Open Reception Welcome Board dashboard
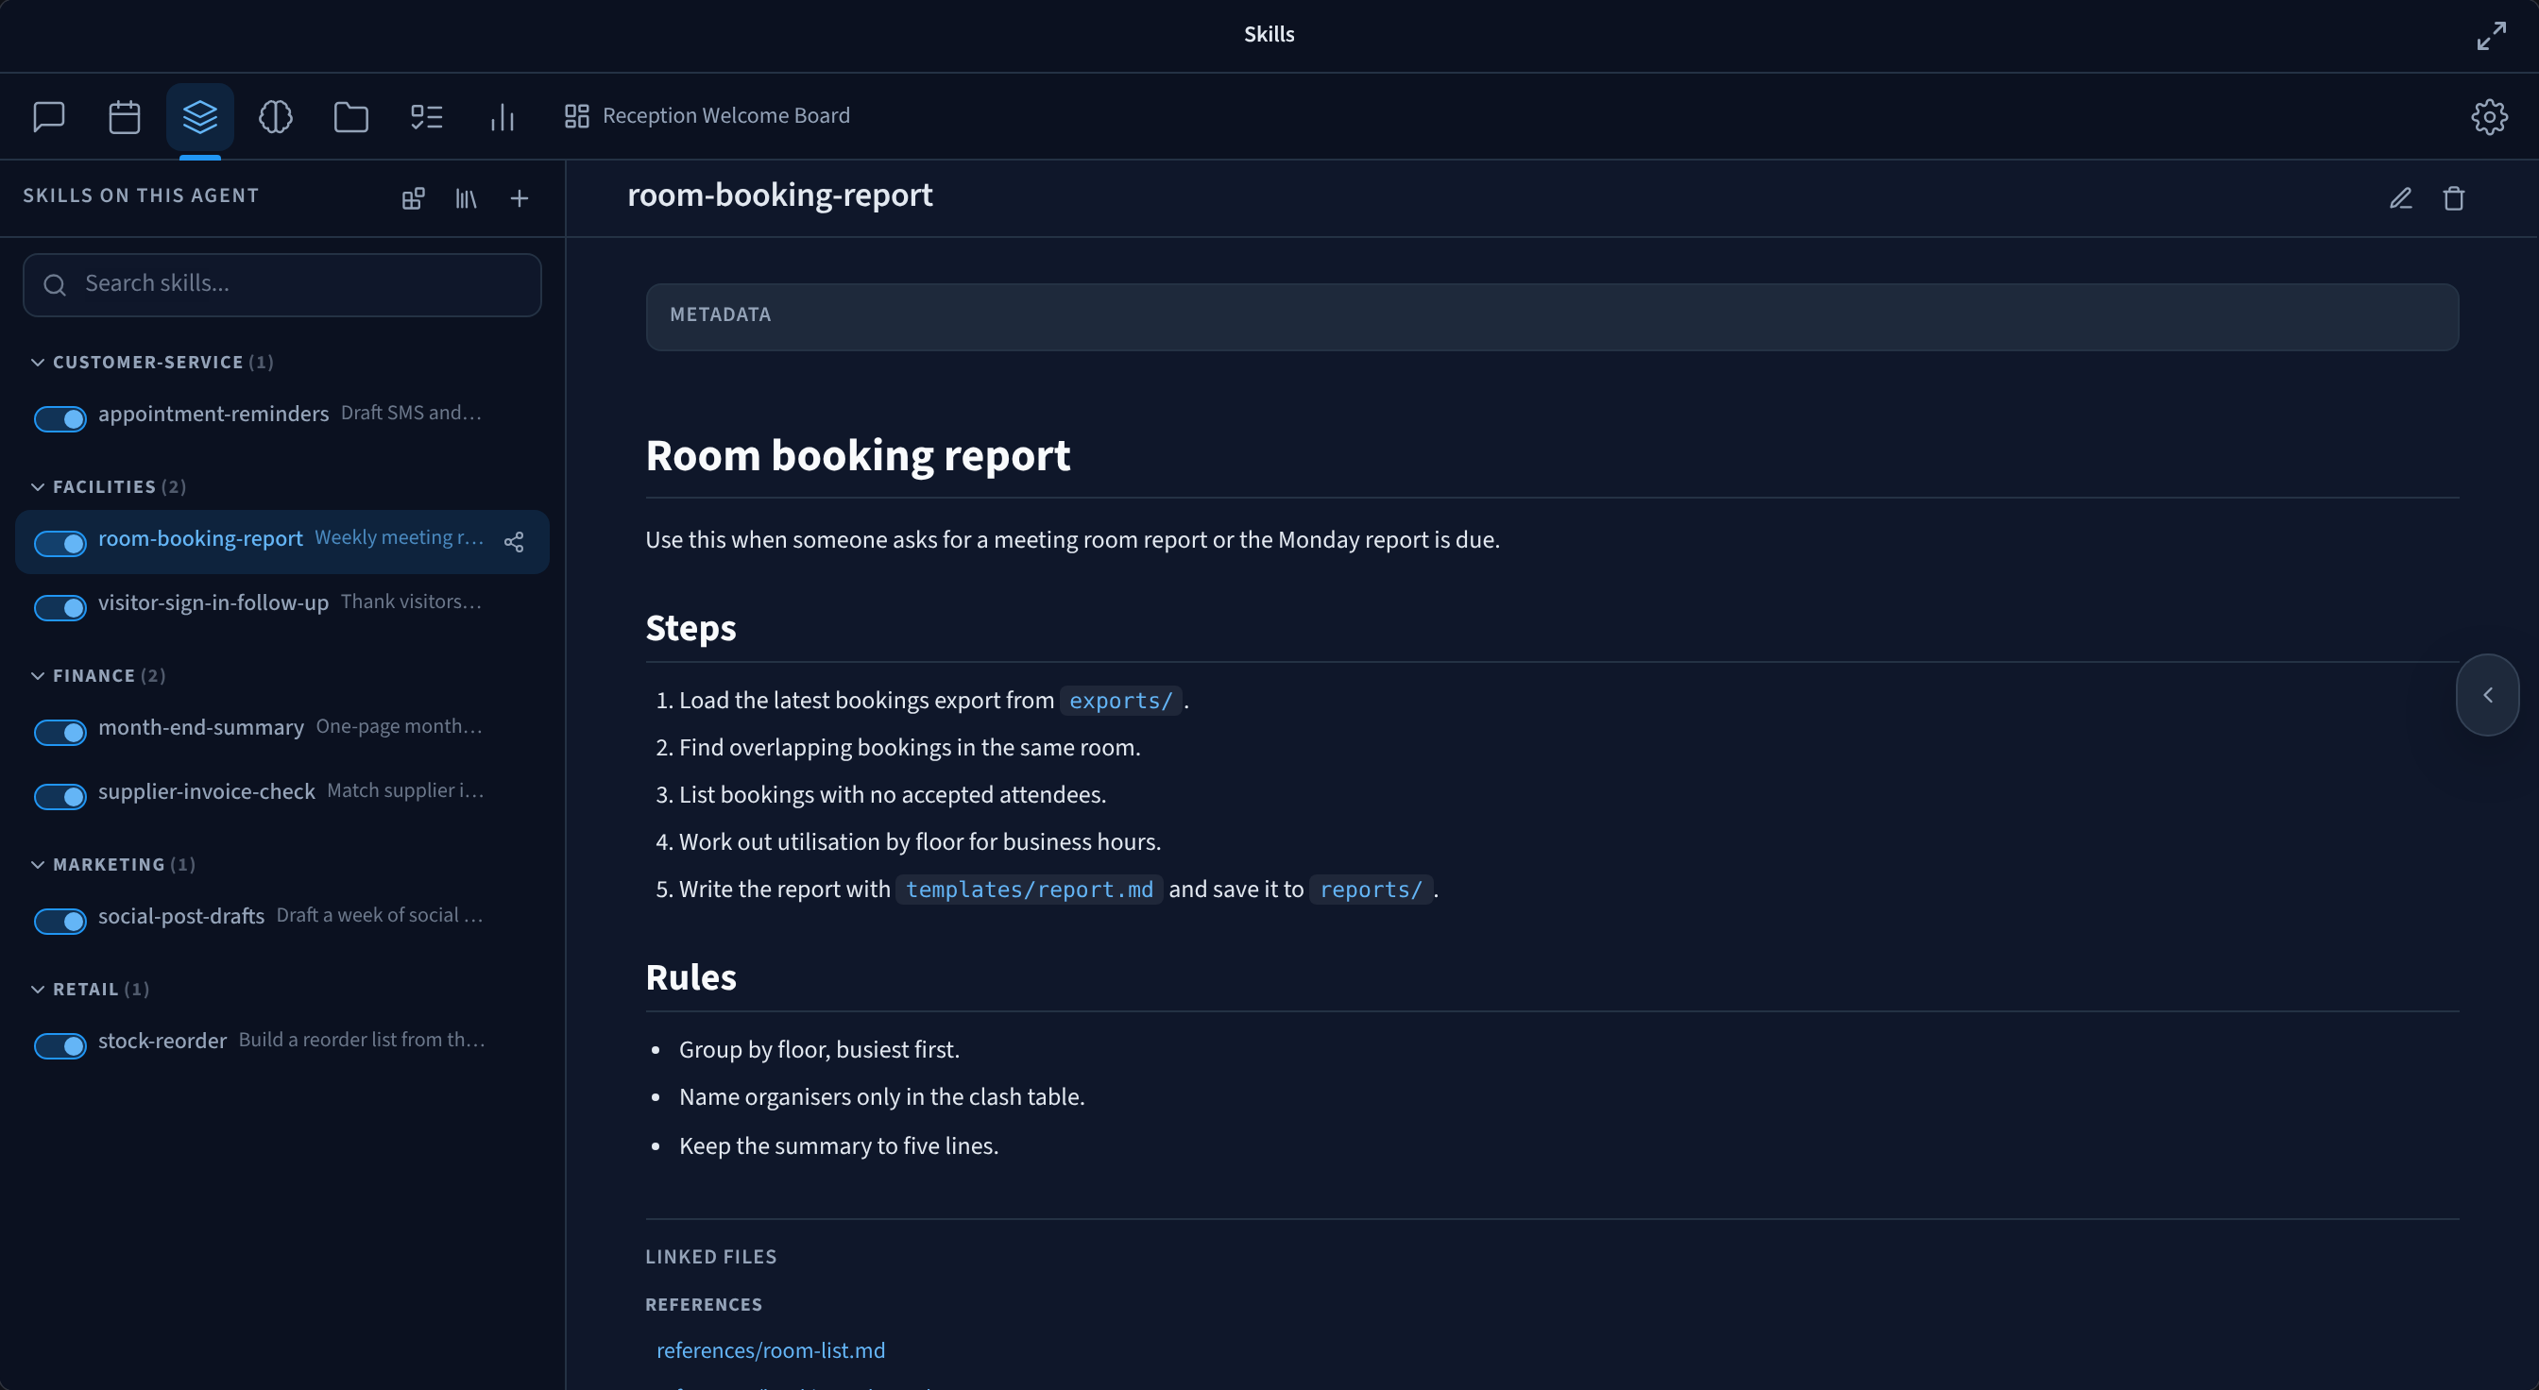 pos(707,116)
